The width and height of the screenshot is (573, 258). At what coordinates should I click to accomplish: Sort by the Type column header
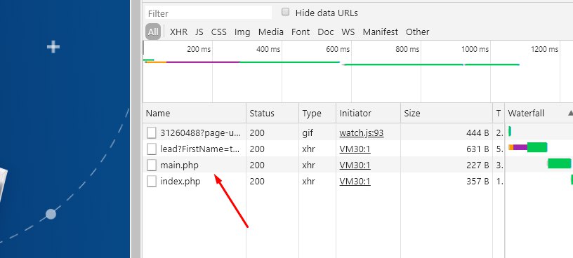(x=317, y=113)
